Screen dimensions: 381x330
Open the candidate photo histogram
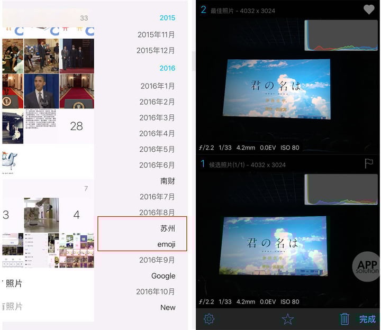coord(341,189)
